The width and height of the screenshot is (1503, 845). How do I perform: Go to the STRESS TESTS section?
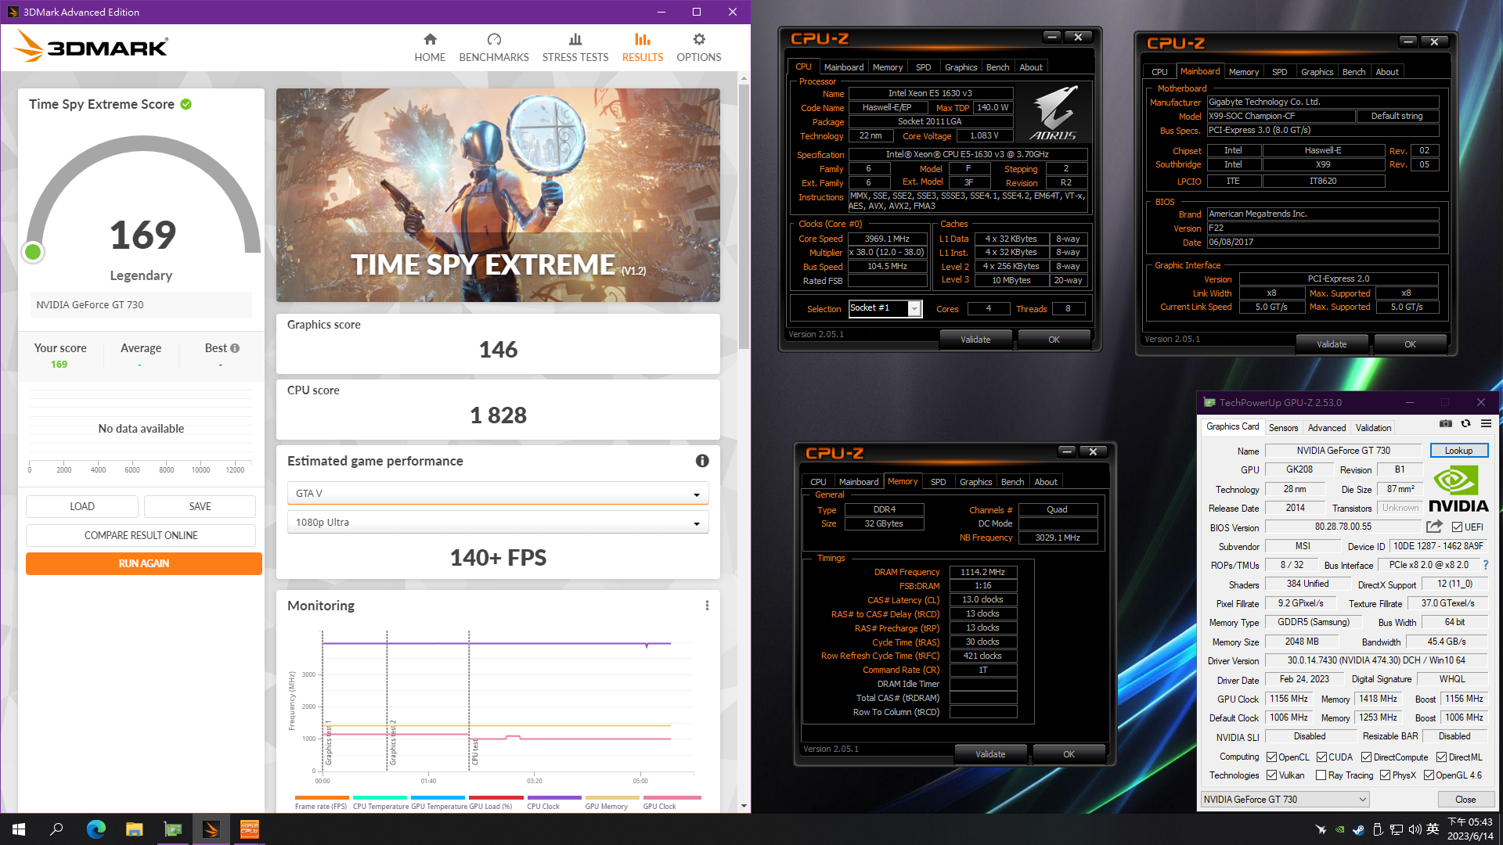pyautogui.click(x=575, y=48)
